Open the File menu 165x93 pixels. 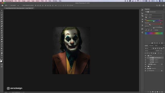[x=15, y=1]
